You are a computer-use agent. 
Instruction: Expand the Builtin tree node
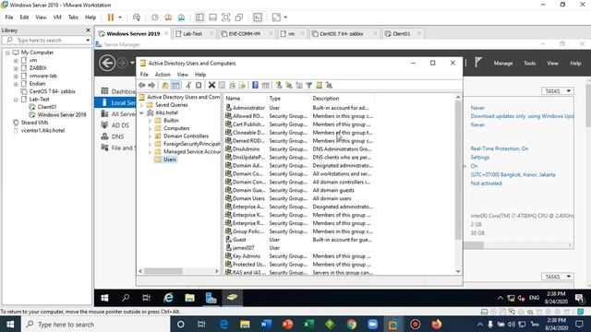click(x=150, y=121)
